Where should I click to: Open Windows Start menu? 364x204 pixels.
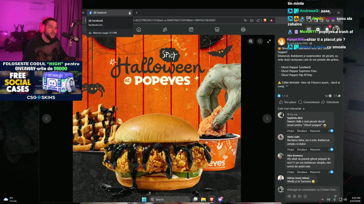point(144,199)
